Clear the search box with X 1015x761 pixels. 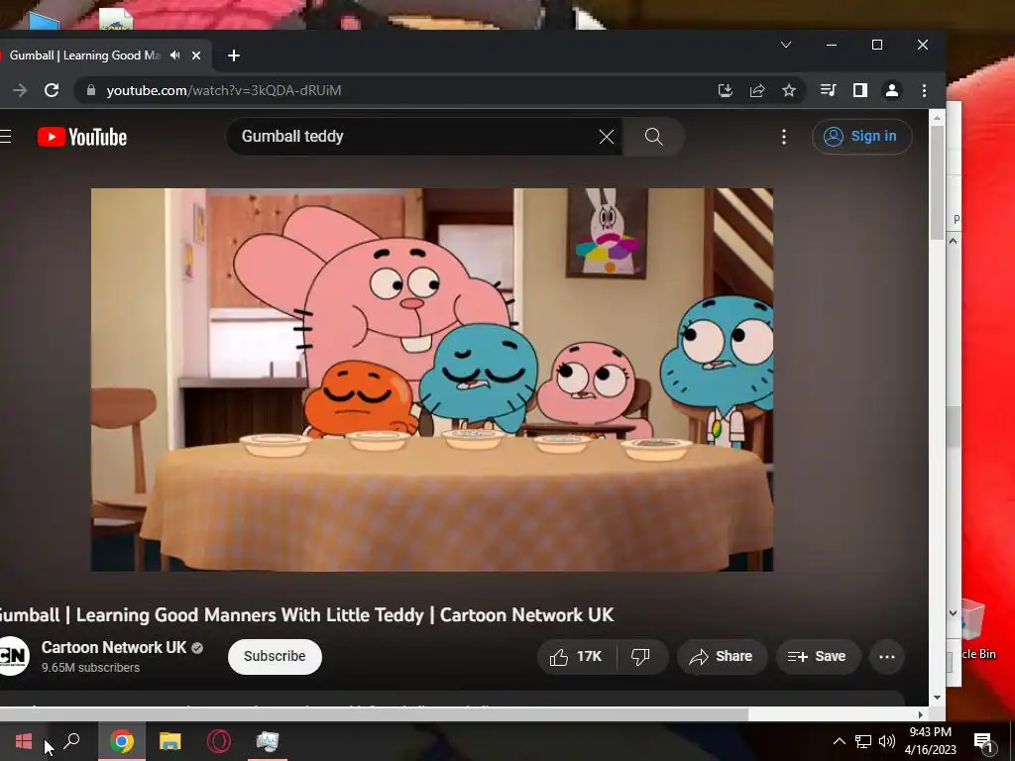(x=606, y=137)
